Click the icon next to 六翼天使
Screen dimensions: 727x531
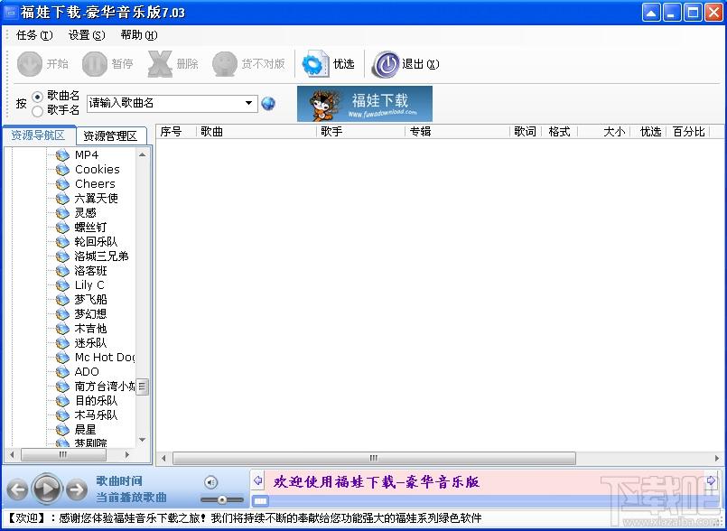[x=62, y=199]
